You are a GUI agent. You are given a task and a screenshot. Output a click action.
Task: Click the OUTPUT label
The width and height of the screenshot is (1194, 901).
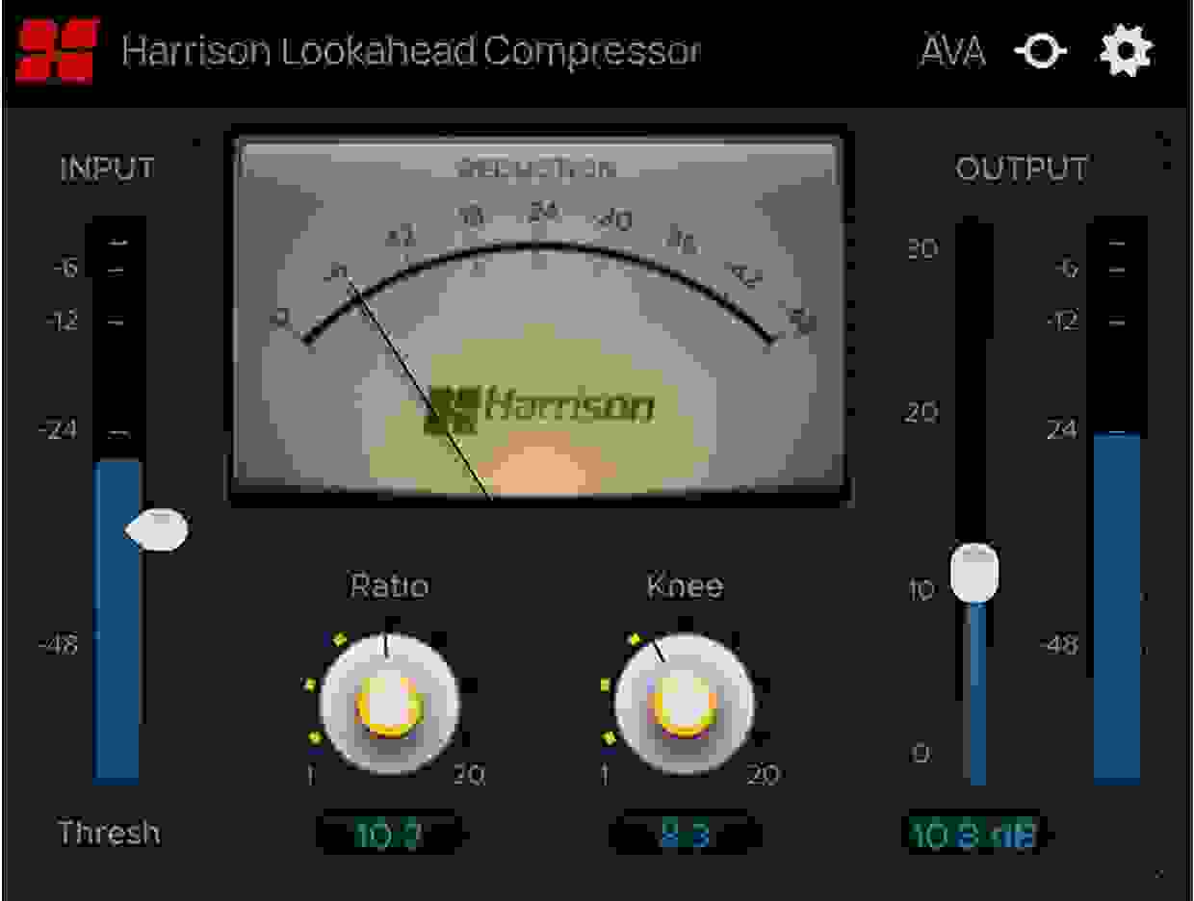click(x=1023, y=167)
